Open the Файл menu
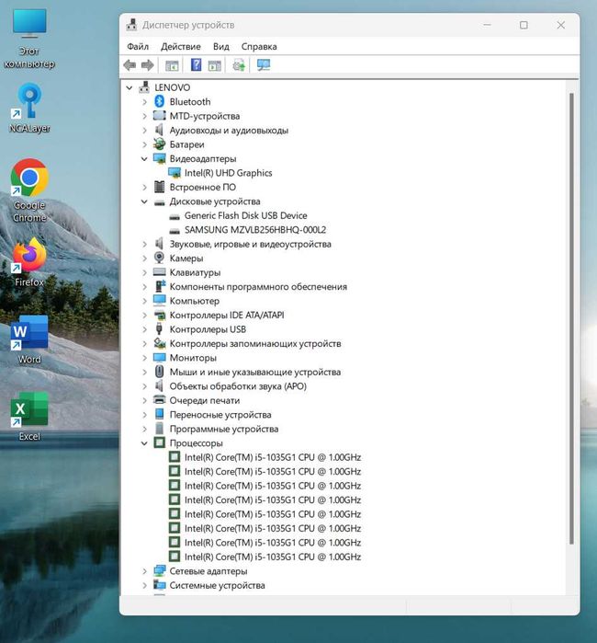Image resolution: width=597 pixels, height=643 pixels. tap(138, 46)
